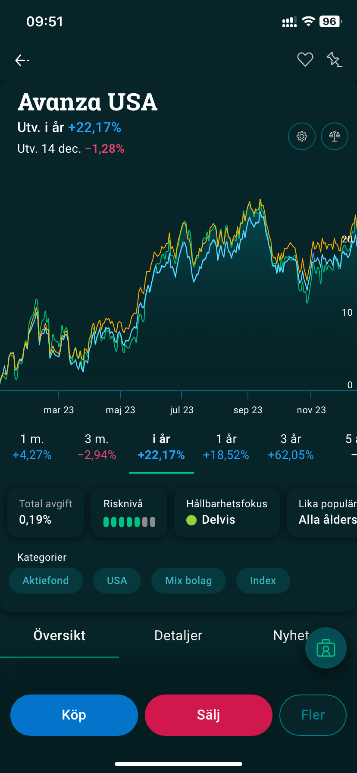The image size is (357, 773).
Task: Open the Total avgift info card
Action: [46, 512]
